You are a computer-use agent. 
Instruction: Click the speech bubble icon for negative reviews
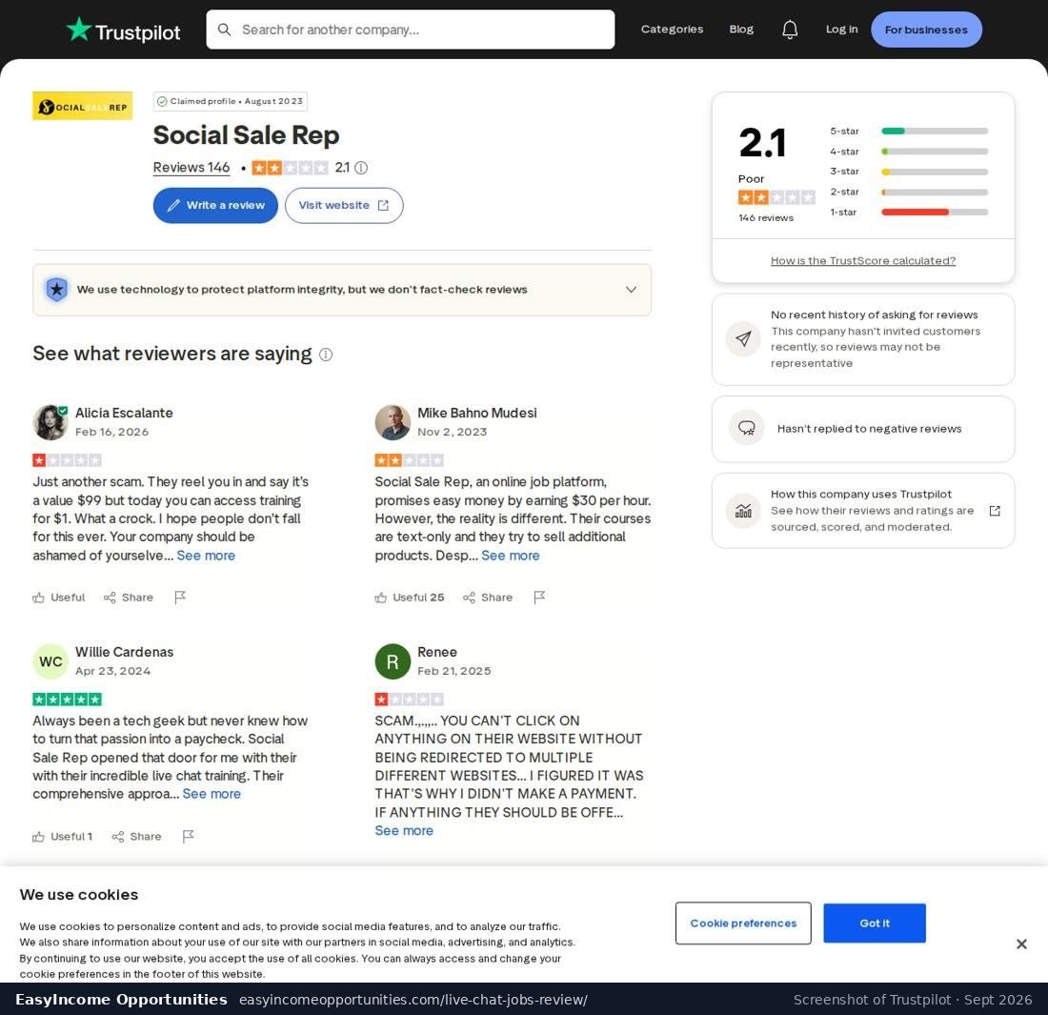[747, 428]
